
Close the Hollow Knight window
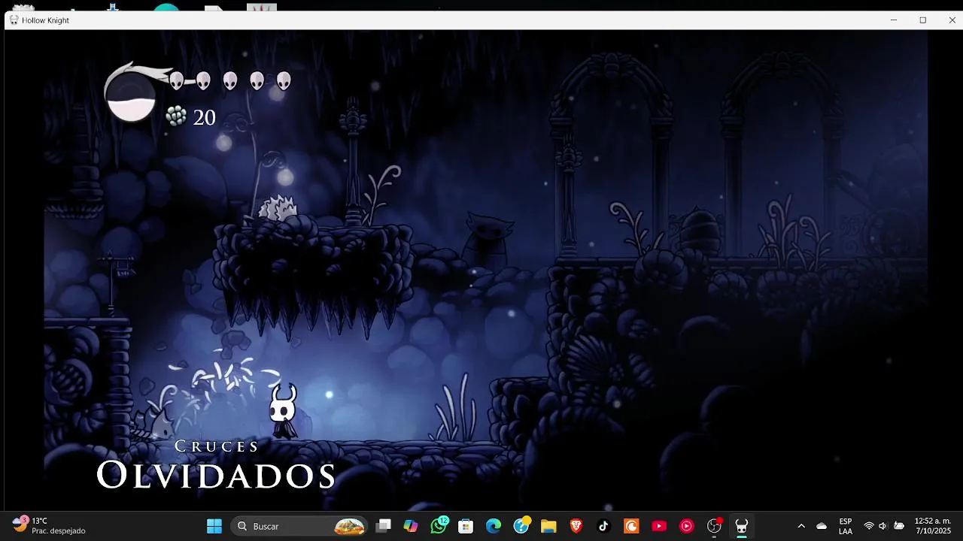pos(952,20)
